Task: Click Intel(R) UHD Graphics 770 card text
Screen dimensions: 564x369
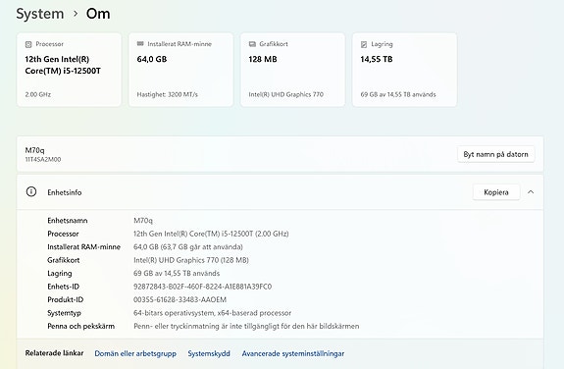Action: point(286,94)
